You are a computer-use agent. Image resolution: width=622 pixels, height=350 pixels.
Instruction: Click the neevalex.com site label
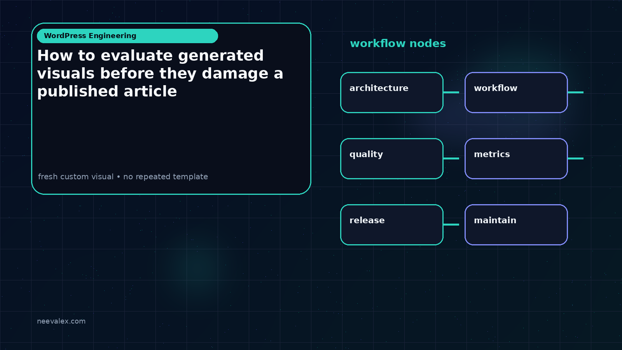(61, 321)
